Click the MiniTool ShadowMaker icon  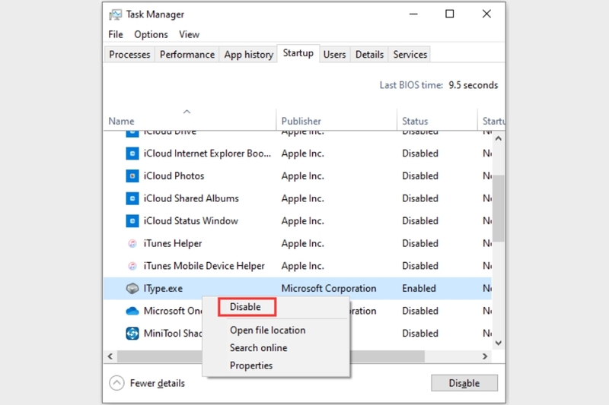[132, 334]
